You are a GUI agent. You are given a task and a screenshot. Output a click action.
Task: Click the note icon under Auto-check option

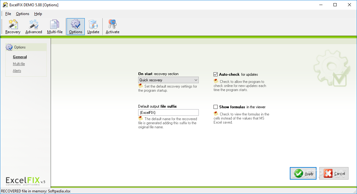click(216, 81)
